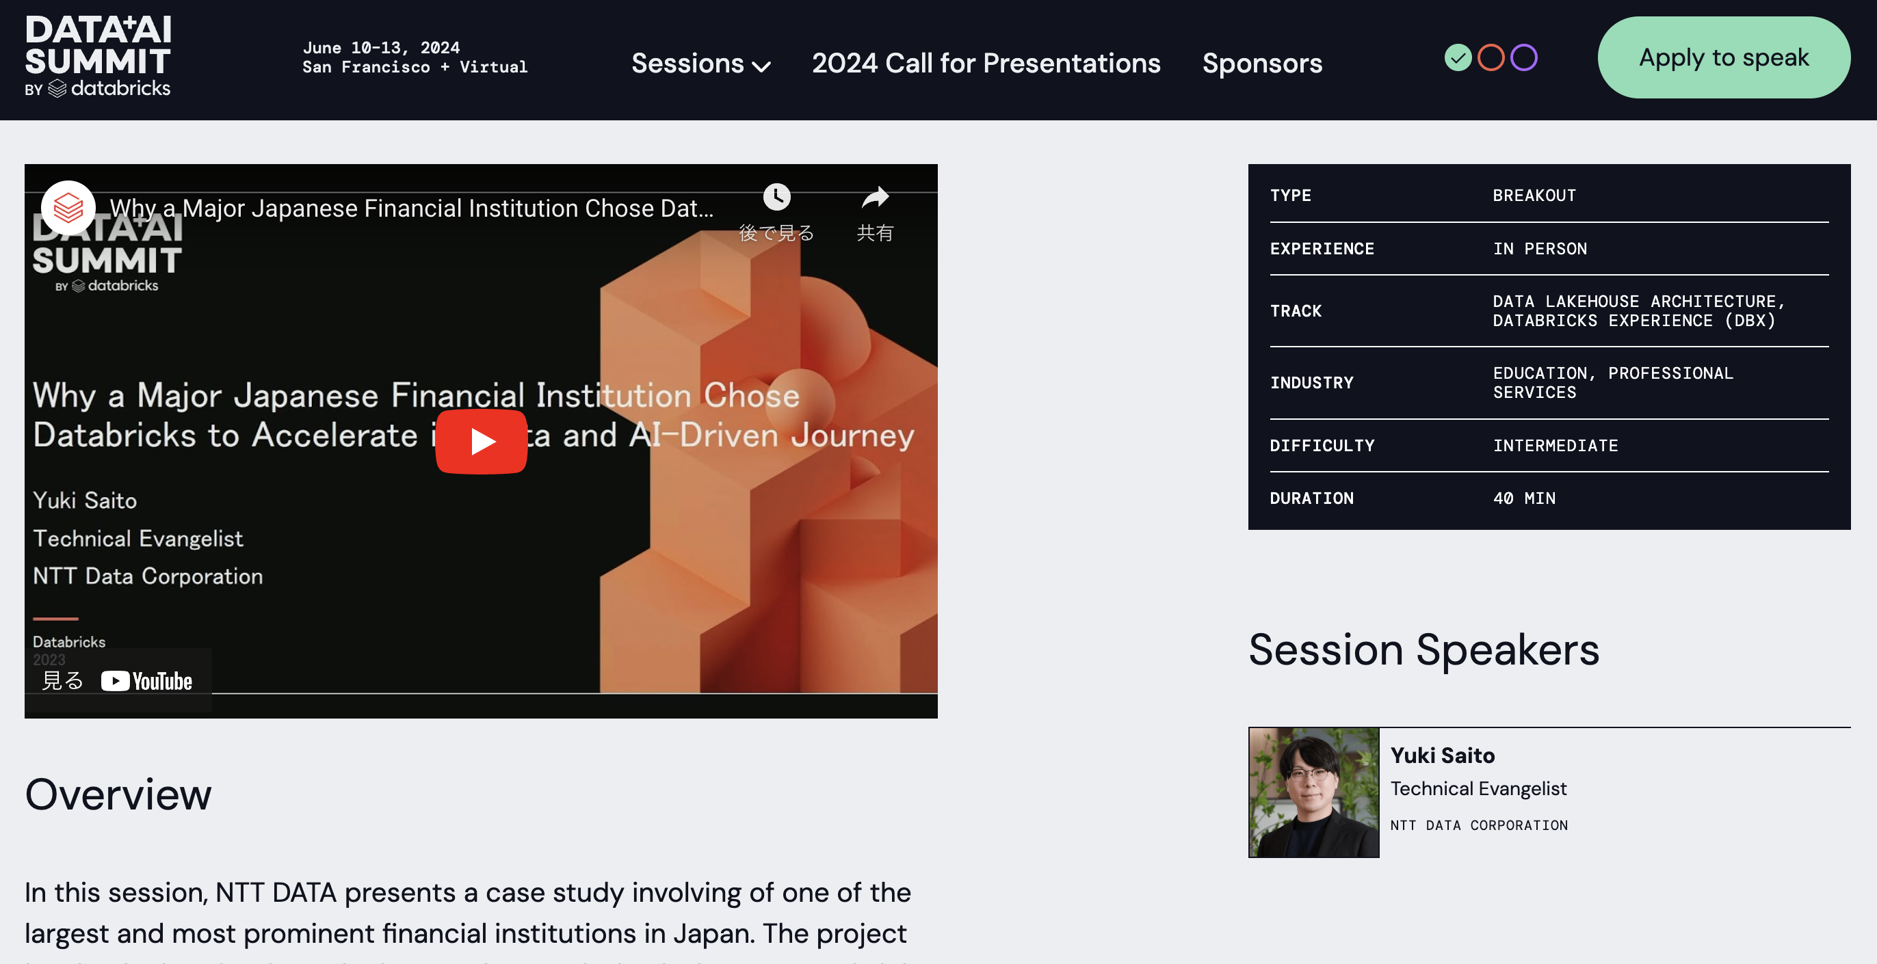This screenshot has width=1877, height=964.
Task: Click the video title text link
Action: [x=412, y=209]
